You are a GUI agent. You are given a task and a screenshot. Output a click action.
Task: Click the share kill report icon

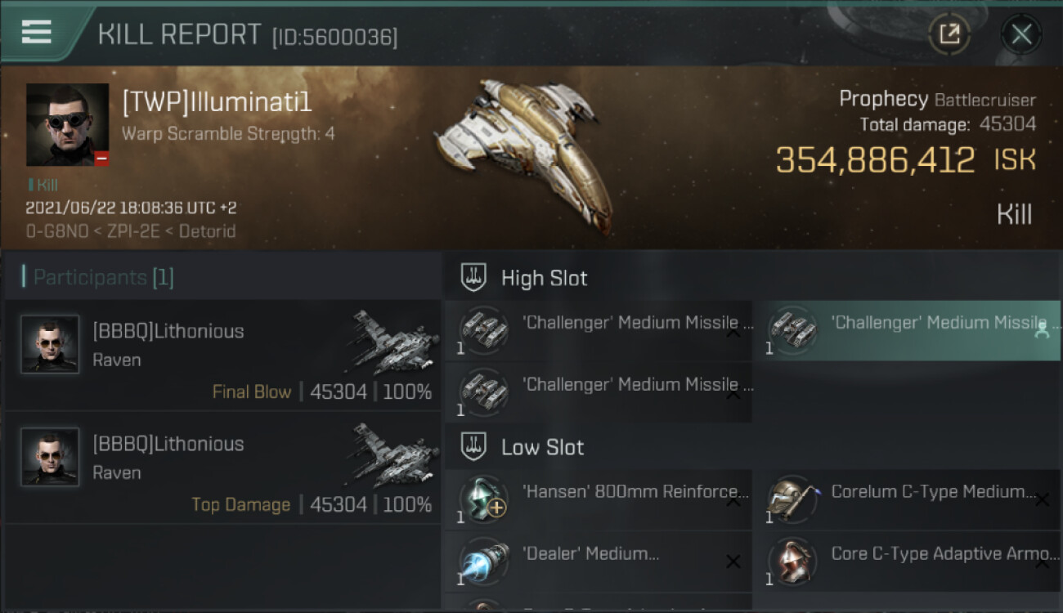tap(949, 34)
